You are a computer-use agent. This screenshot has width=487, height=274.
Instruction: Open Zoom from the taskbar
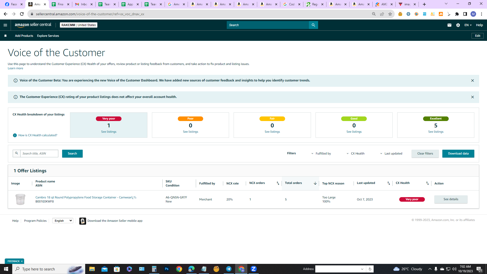[254, 269]
